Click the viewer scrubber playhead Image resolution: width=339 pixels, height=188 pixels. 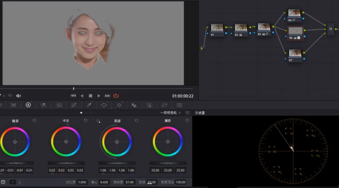tap(74, 88)
